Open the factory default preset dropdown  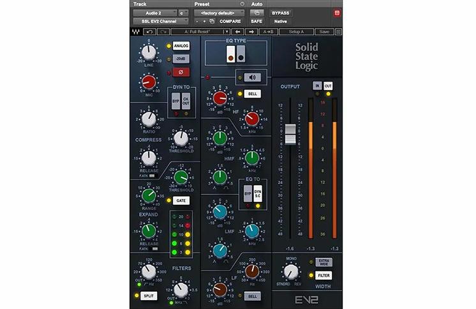pos(219,13)
